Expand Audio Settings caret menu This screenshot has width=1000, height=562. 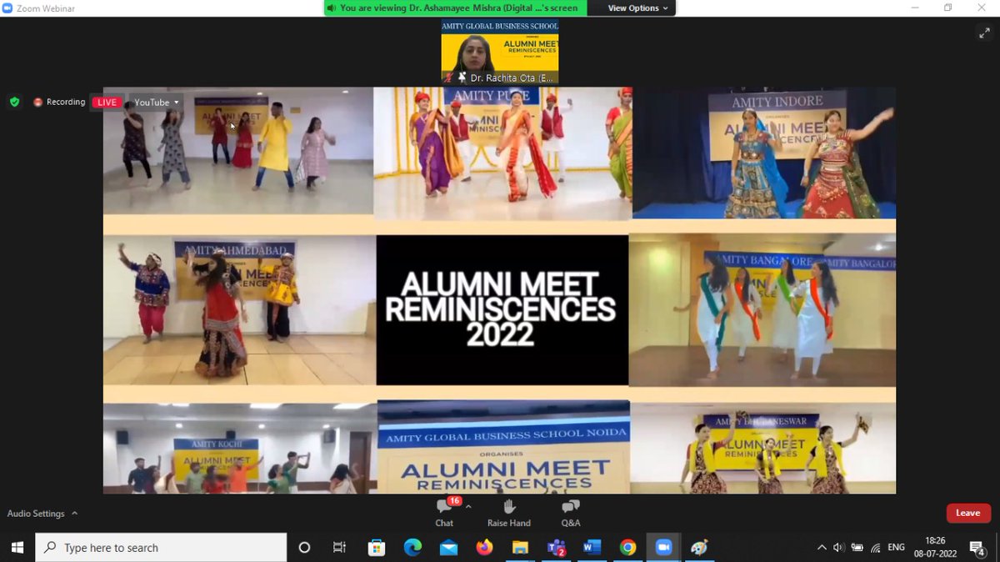pos(74,514)
